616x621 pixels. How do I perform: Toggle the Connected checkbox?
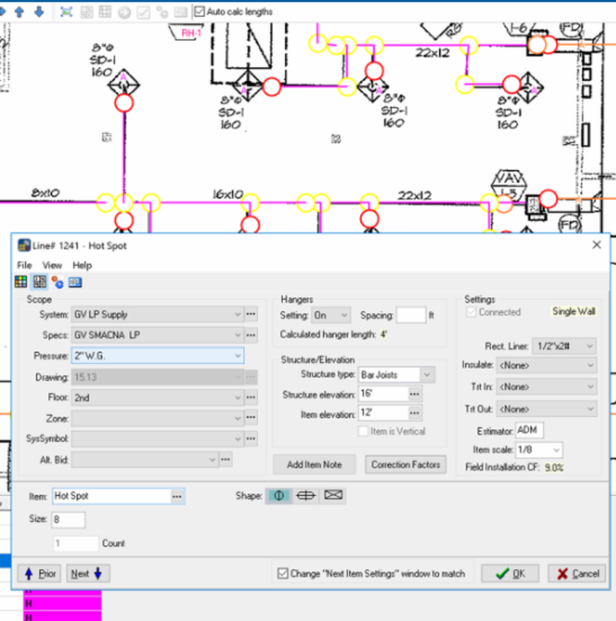[471, 312]
